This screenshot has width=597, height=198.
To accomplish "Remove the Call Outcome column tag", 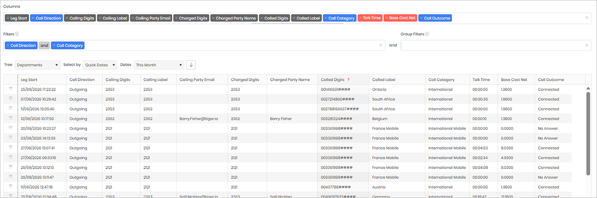I will 421,18.
